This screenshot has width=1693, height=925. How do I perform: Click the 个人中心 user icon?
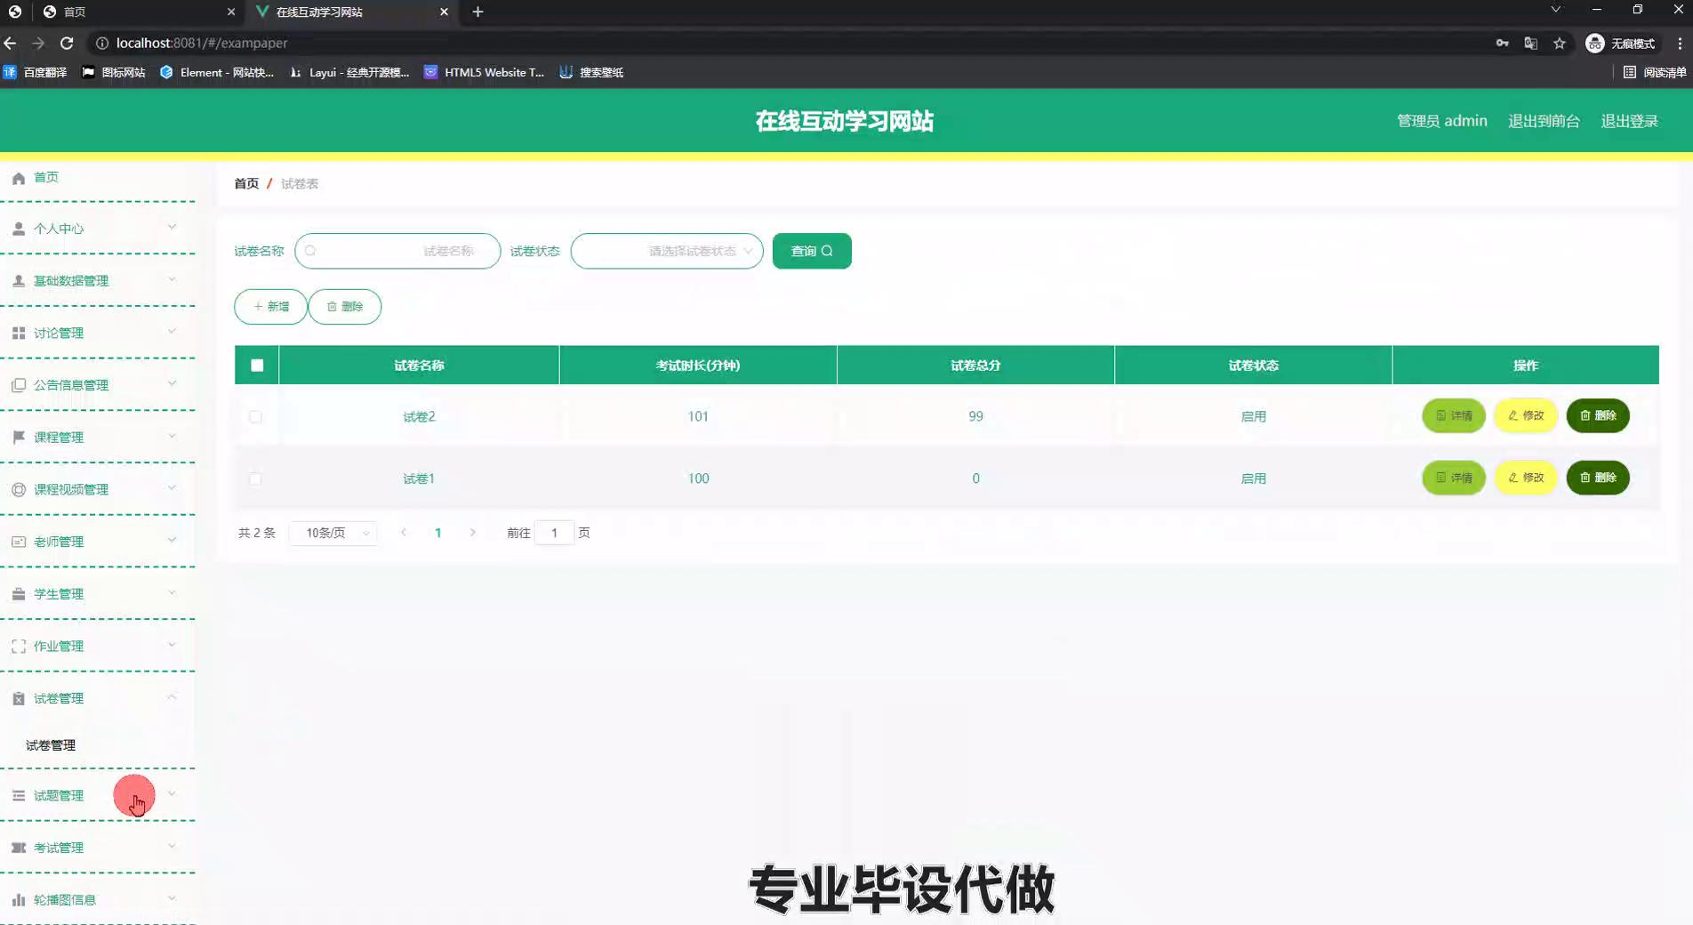[19, 229]
